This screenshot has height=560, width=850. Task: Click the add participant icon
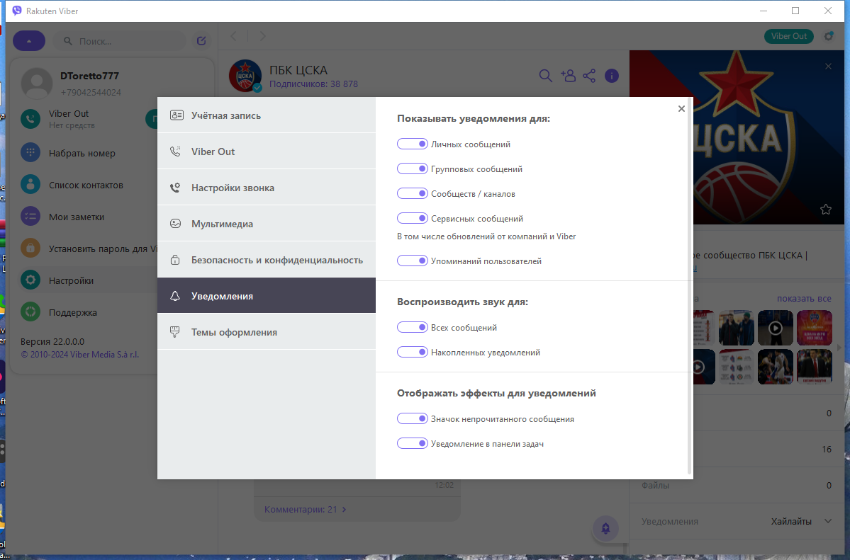(568, 76)
